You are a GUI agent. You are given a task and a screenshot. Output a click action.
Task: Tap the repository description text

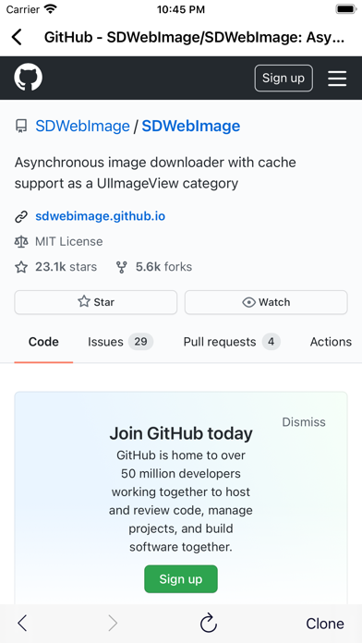click(155, 173)
